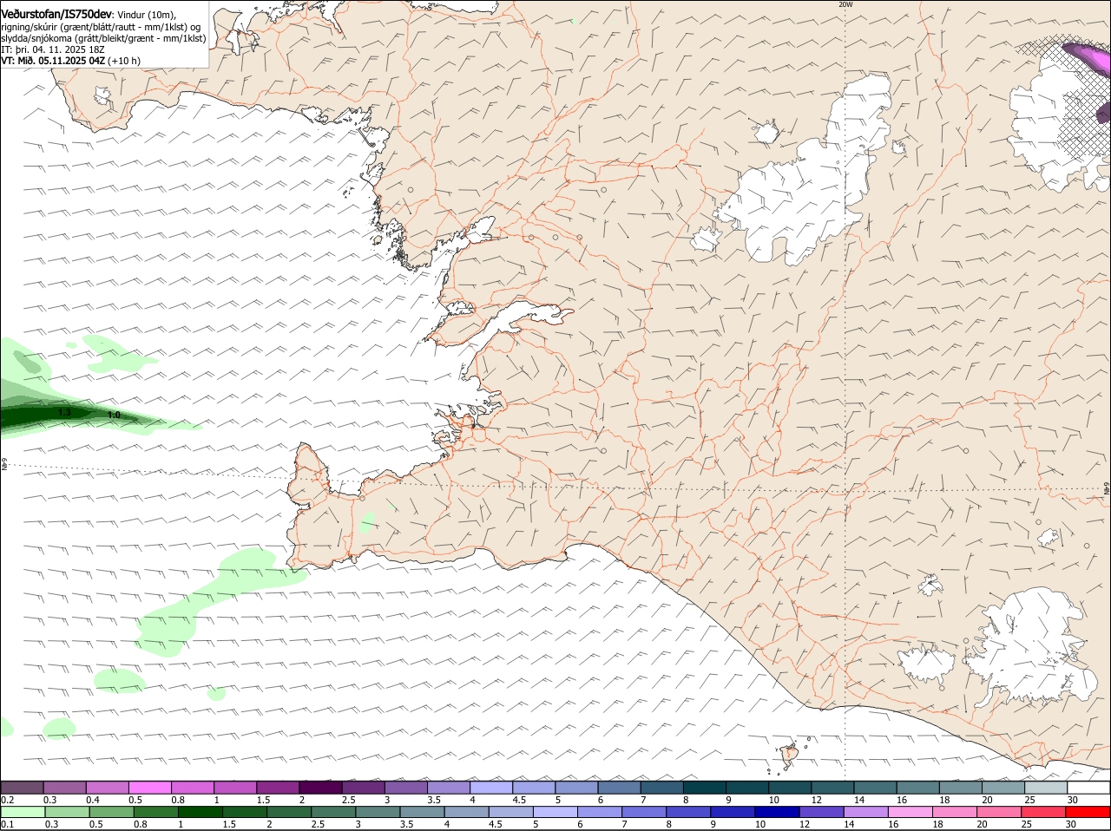Pick the pale green swatch labeled 0.1
The width and height of the screenshot is (1111, 831).
pyautogui.click(x=22, y=812)
